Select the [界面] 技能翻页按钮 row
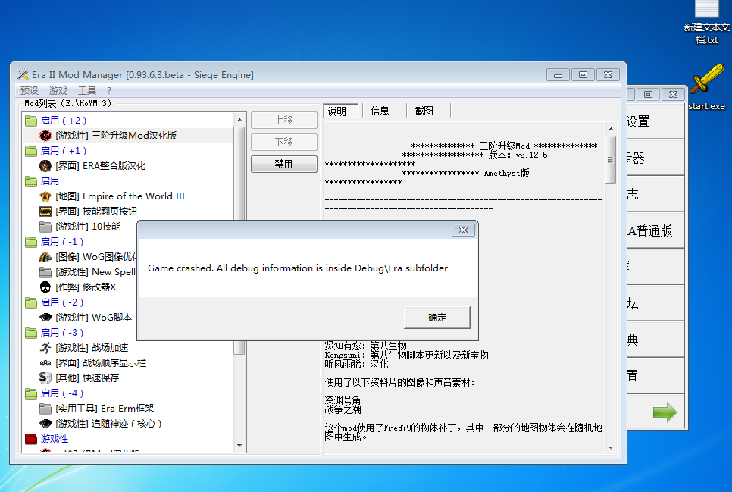 point(128,212)
